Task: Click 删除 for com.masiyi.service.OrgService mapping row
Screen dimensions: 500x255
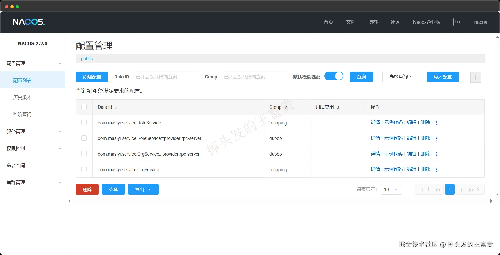Action: click(x=425, y=169)
